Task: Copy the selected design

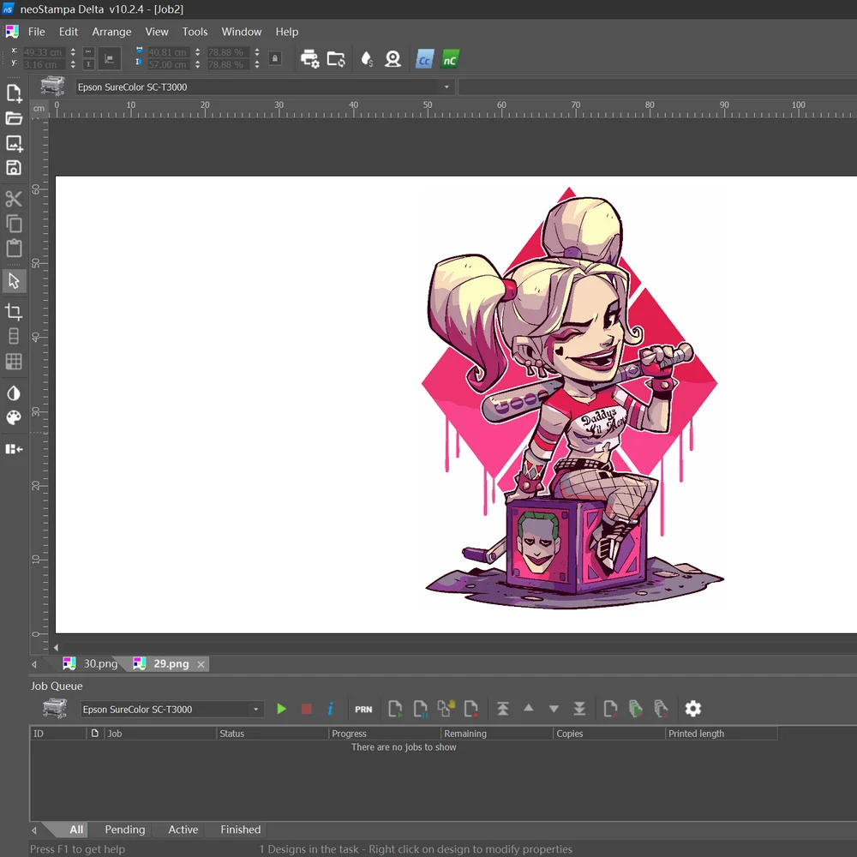Action: (x=14, y=224)
